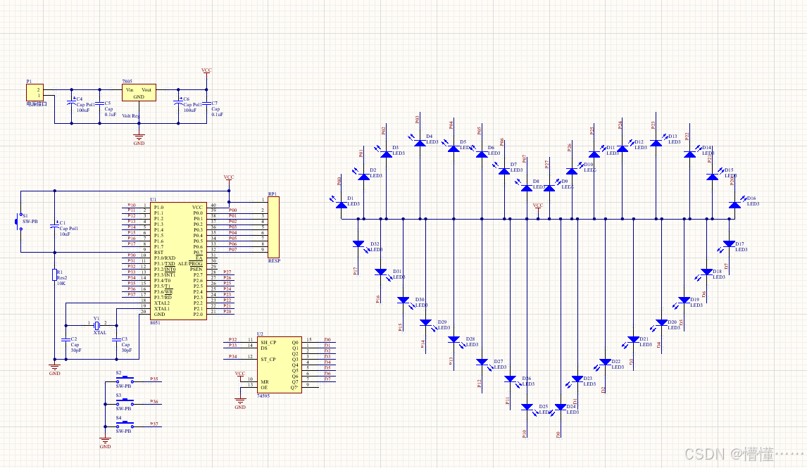Screen dimensions: 807x468
Task: Select the D13 LED diode symbol
Action: (656, 141)
